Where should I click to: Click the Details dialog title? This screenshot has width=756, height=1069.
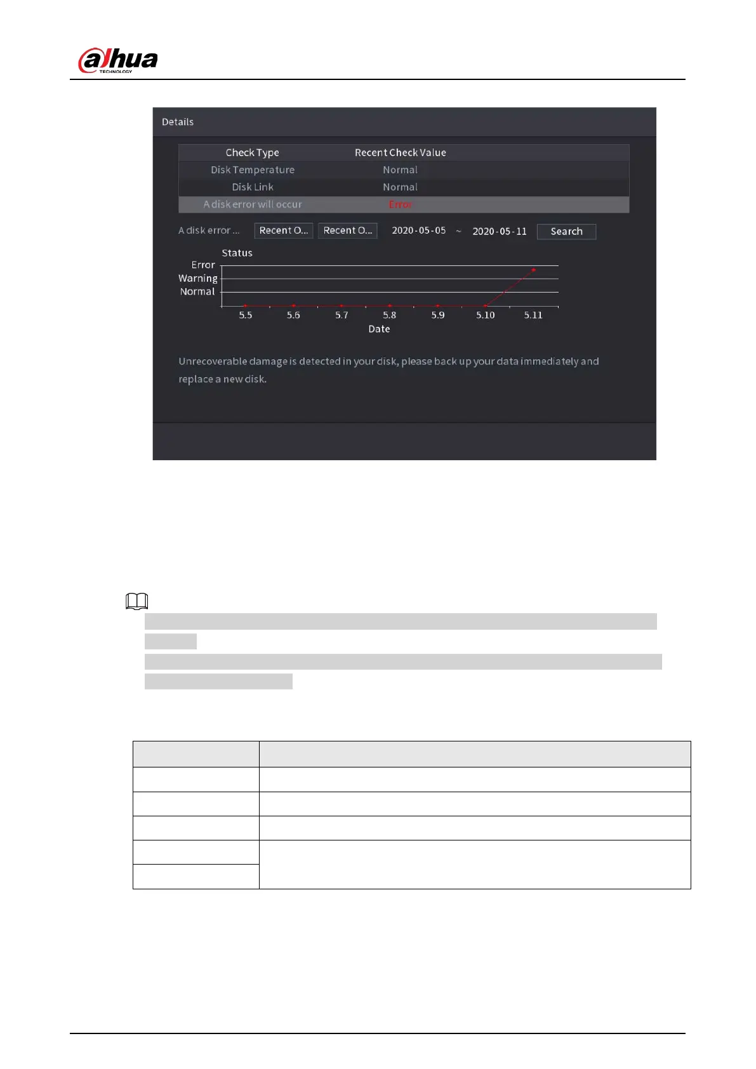point(178,122)
